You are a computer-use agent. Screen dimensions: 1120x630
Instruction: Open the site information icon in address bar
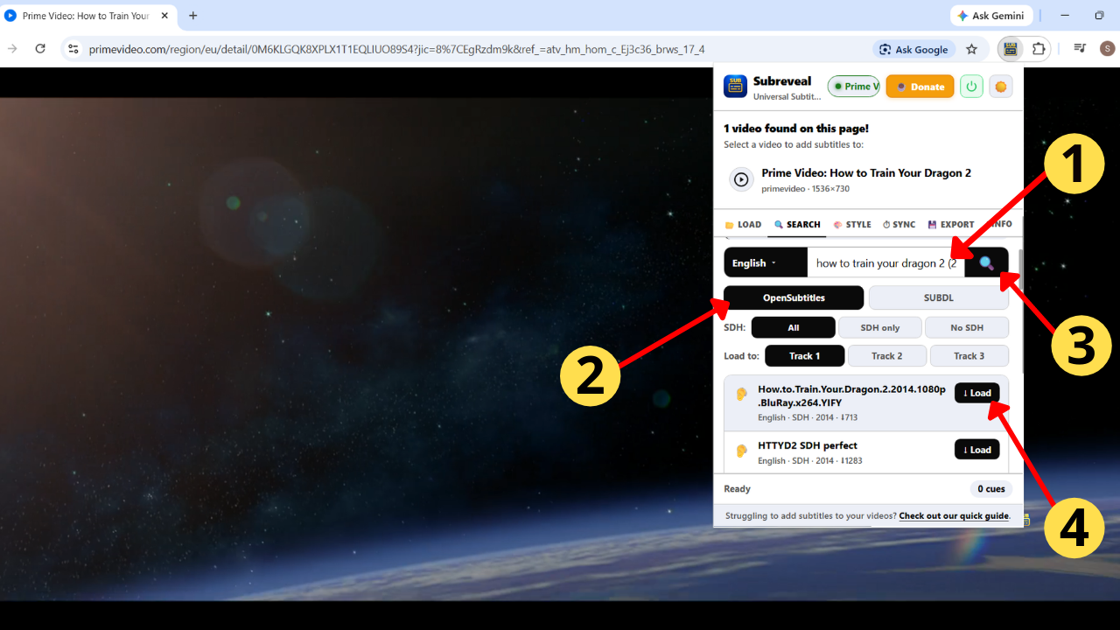tap(73, 49)
